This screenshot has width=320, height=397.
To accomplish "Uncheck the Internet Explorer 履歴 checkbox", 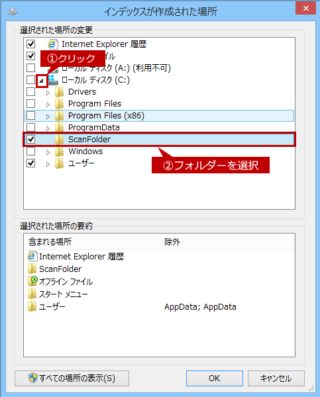I will [30, 44].
